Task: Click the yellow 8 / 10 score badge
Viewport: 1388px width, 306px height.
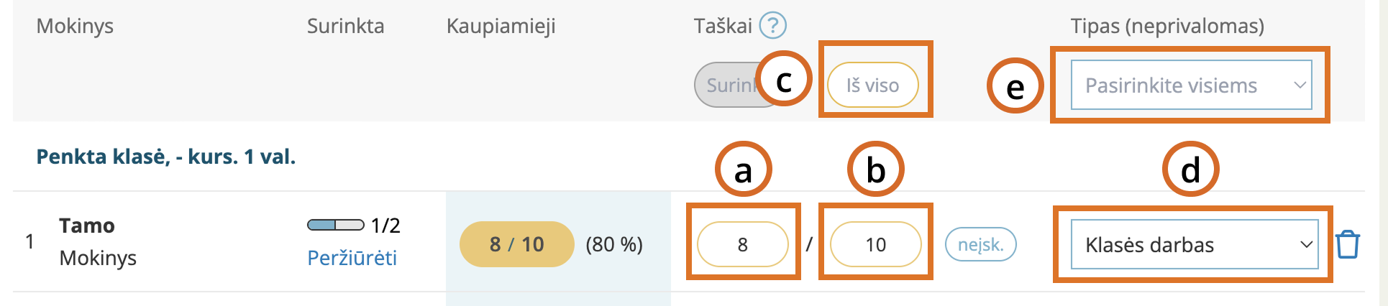Action: [x=516, y=244]
